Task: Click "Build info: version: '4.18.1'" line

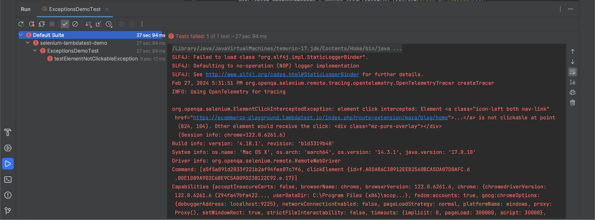Action: pyautogui.click(x=253, y=144)
